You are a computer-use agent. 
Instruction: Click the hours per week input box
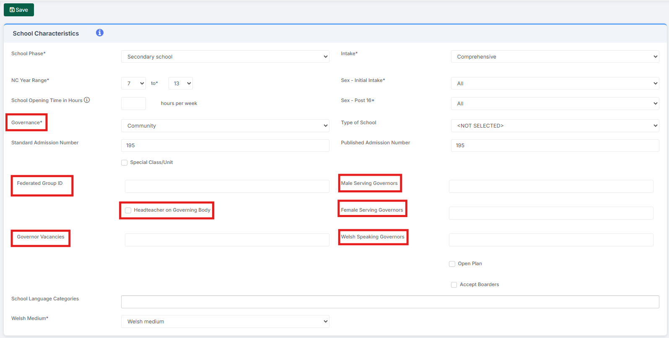[133, 103]
